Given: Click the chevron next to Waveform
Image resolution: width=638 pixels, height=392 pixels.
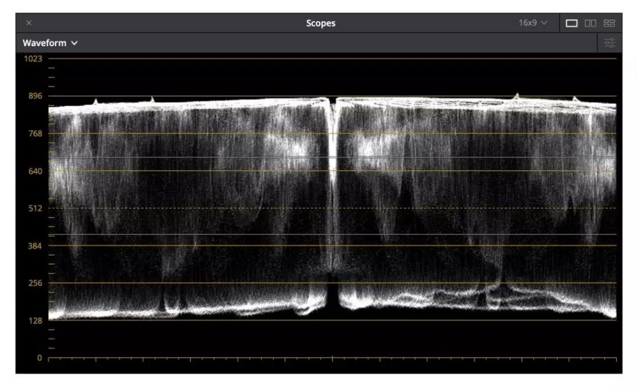Looking at the screenshot, I should pyautogui.click(x=75, y=43).
